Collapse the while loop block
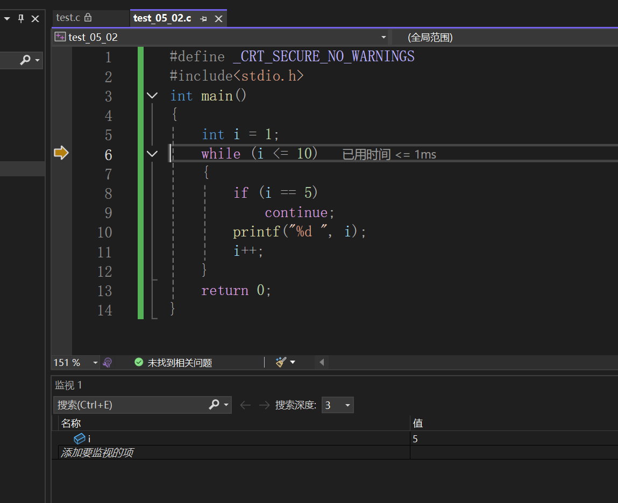618x503 pixels. pyautogui.click(x=152, y=154)
